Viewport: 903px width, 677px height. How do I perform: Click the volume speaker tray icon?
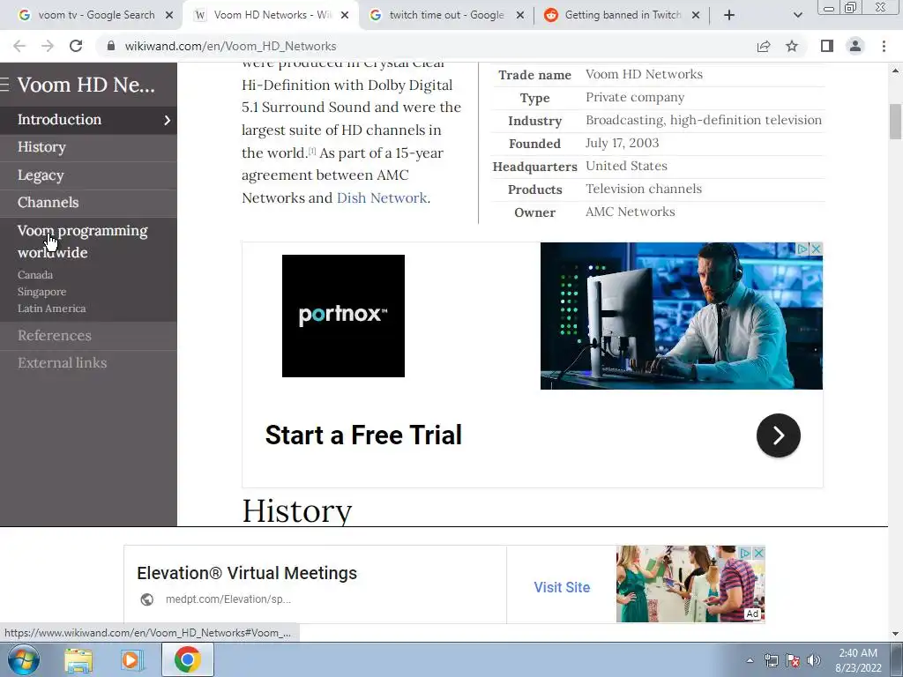(814, 660)
